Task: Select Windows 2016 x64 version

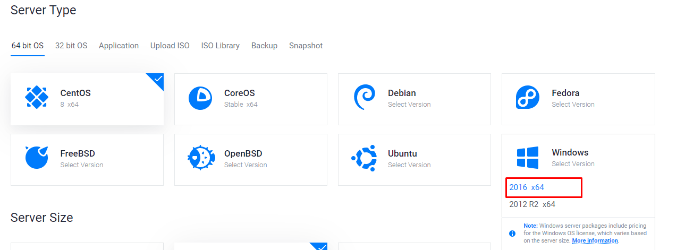Action: pos(527,187)
